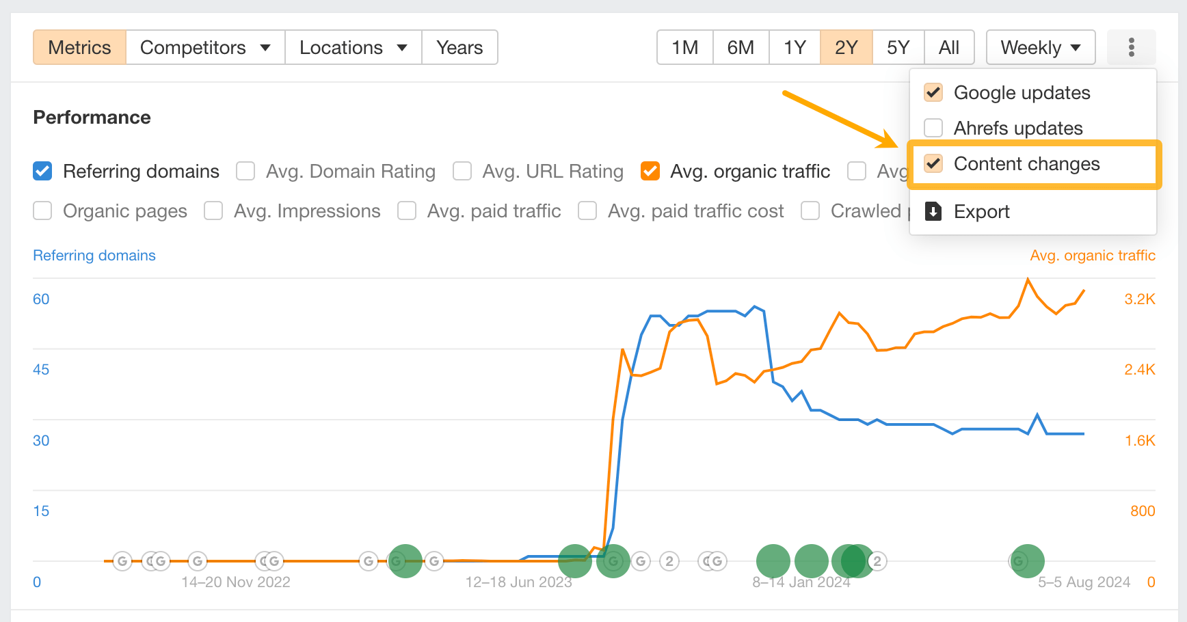The image size is (1187, 622).
Task: Enable the Ahrefs updates checkbox
Action: [x=933, y=128]
